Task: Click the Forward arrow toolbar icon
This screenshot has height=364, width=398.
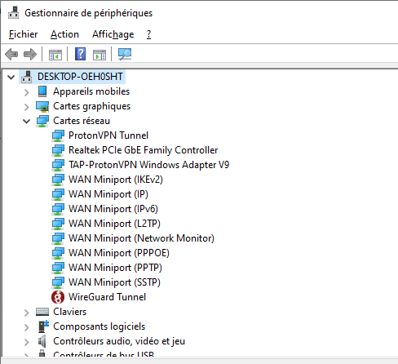Action: coord(30,54)
